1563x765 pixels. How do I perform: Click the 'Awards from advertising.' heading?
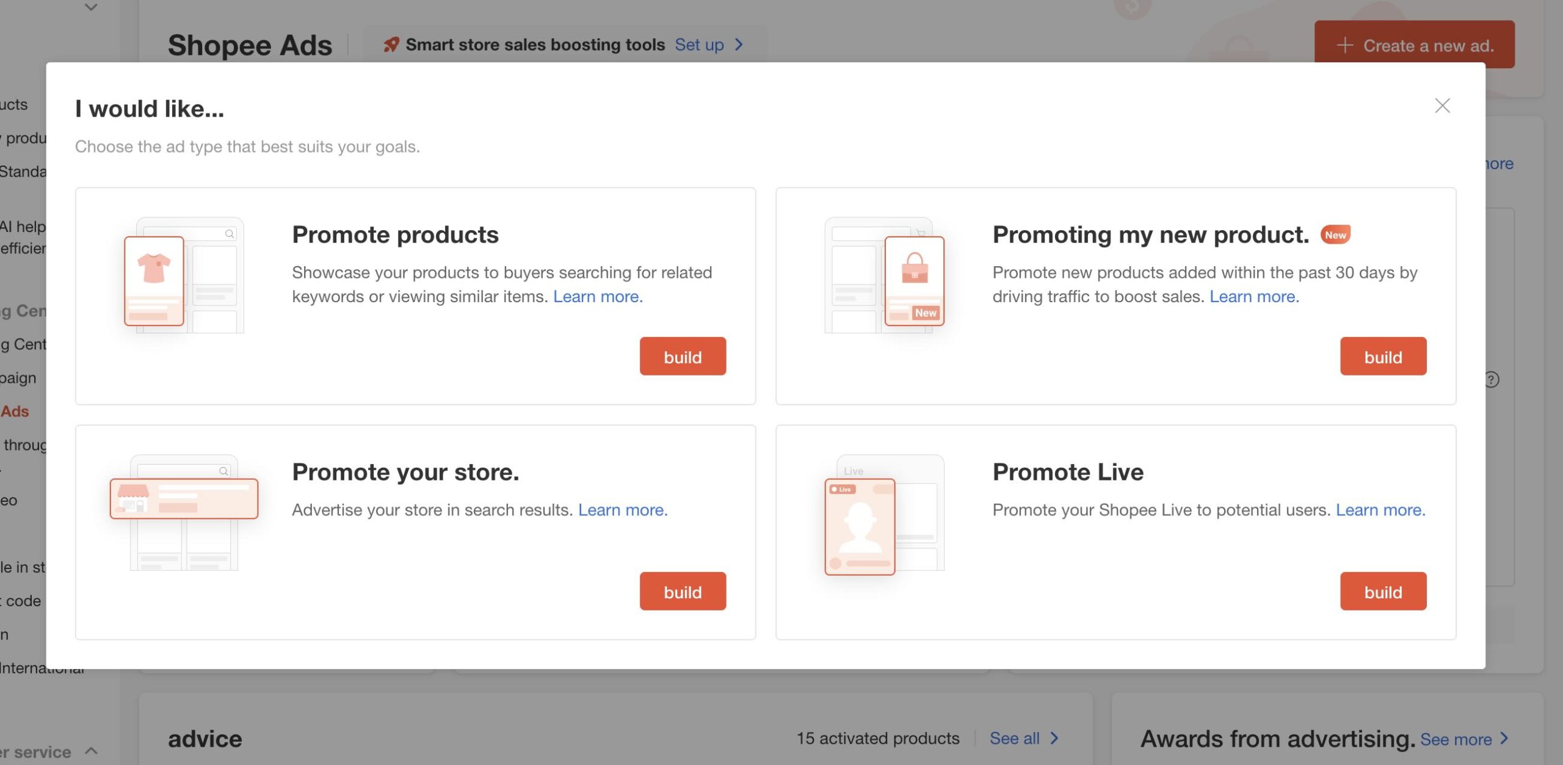tap(1277, 739)
